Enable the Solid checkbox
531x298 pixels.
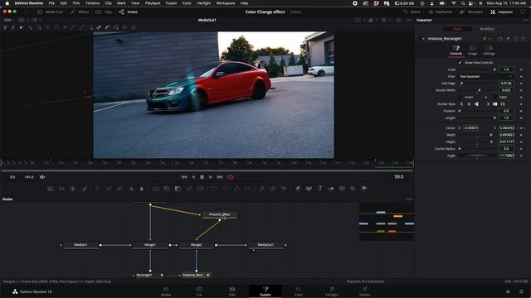[x=494, y=97]
